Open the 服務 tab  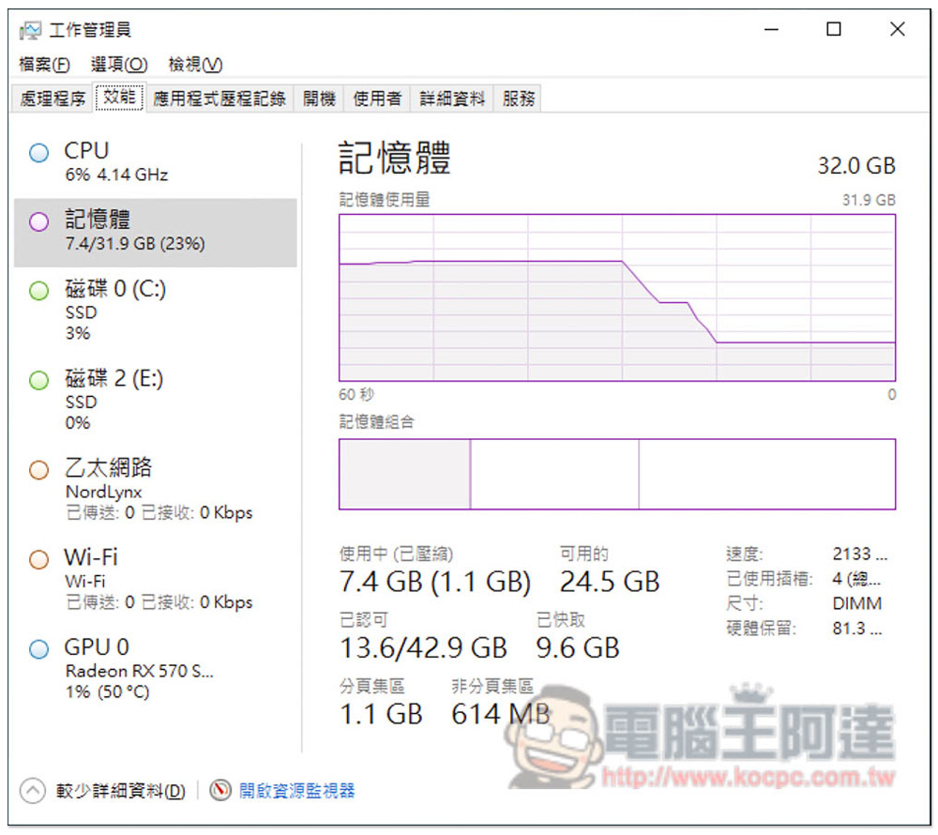click(x=519, y=99)
